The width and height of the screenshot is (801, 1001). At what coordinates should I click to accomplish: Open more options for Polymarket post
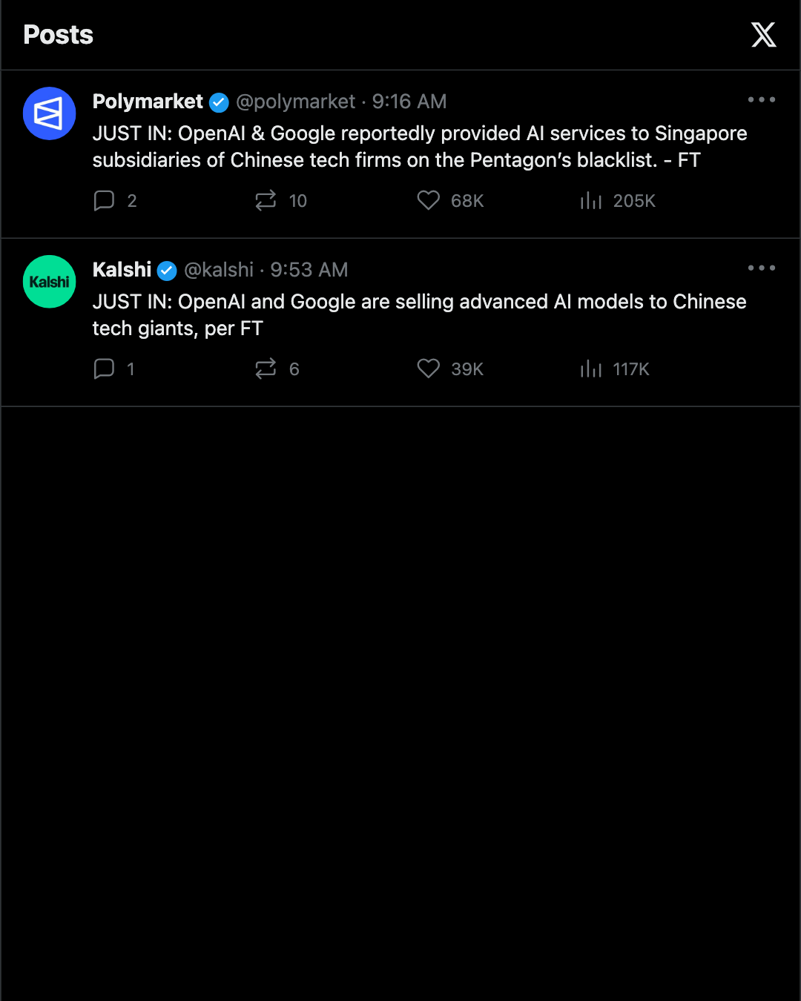762,99
